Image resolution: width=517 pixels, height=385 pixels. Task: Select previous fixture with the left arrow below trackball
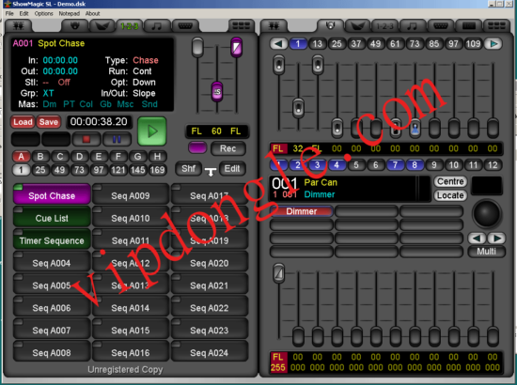pyautogui.click(x=477, y=238)
